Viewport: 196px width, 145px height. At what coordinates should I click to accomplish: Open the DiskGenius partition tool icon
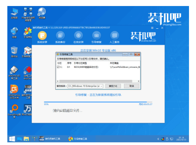(14, 92)
